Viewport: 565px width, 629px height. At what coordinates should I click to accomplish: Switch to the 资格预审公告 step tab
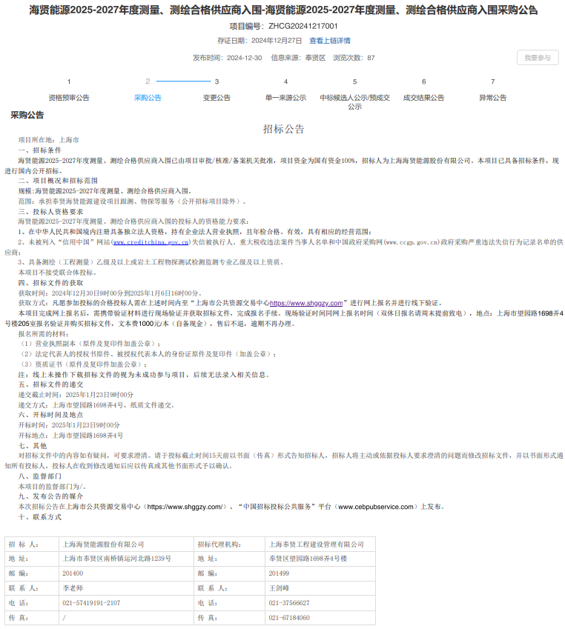click(69, 98)
